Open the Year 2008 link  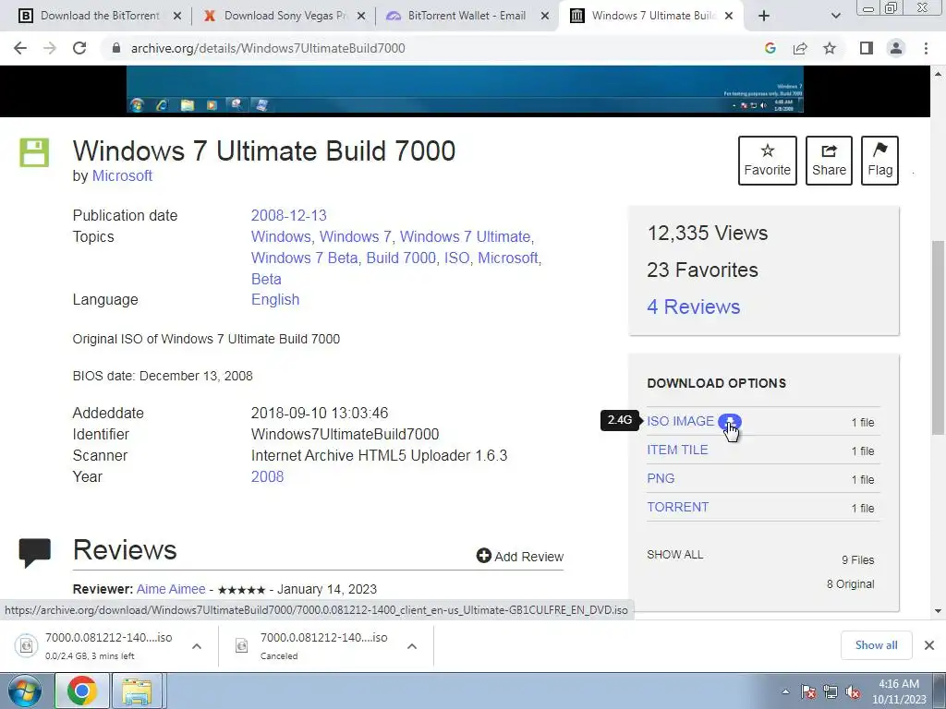click(x=267, y=477)
